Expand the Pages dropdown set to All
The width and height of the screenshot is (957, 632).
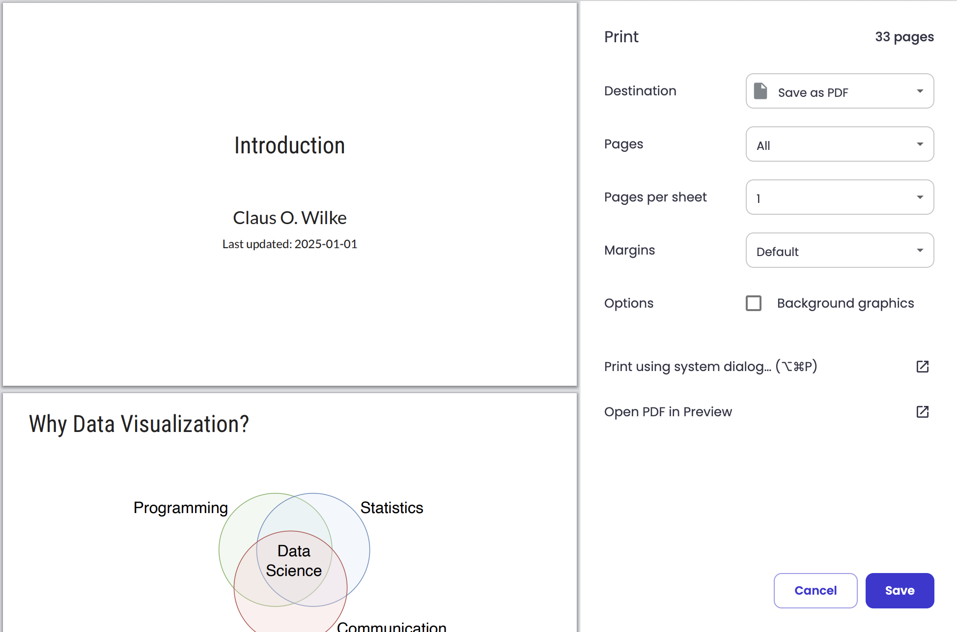pyautogui.click(x=839, y=144)
